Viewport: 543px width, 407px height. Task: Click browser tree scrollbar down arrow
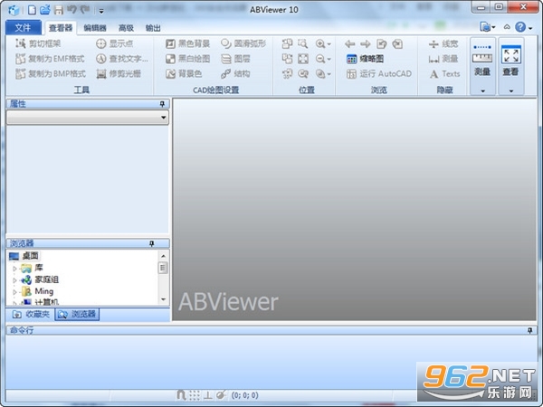(x=164, y=299)
